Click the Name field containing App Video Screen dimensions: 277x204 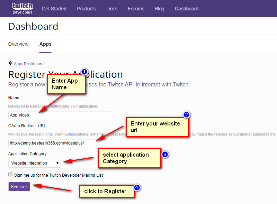[x=60, y=115]
